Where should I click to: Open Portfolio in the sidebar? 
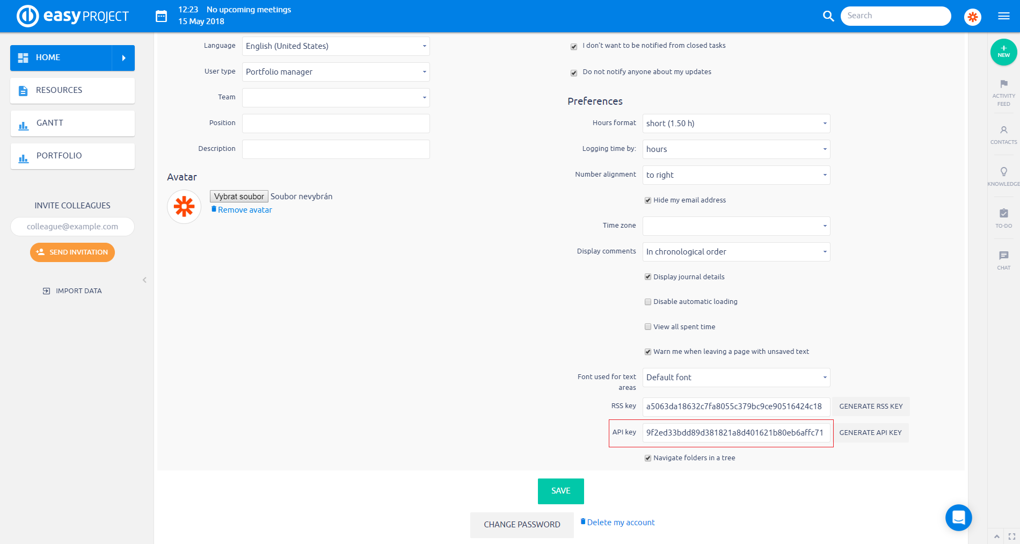point(72,156)
